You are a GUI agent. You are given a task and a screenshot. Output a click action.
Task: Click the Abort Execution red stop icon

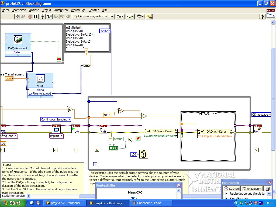30,16
